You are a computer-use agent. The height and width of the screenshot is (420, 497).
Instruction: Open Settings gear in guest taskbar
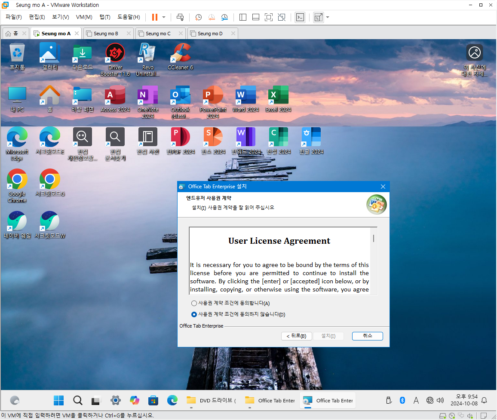point(115,400)
